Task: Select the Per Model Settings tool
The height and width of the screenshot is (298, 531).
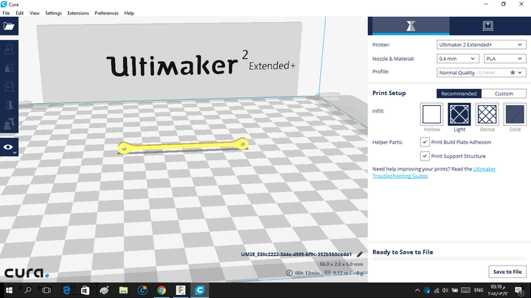Action: (x=9, y=124)
